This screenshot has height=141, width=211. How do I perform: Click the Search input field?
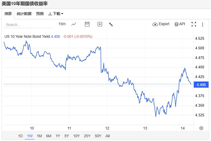pos(28,25)
